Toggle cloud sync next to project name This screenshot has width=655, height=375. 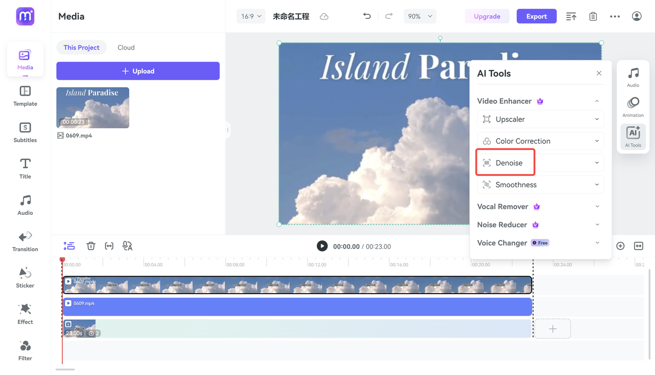tap(324, 16)
